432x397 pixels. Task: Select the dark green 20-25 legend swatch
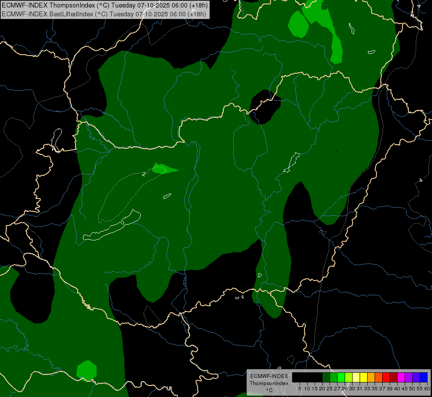point(326,377)
